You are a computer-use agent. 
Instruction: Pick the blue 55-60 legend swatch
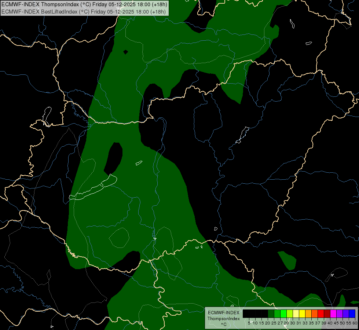point(352,313)
